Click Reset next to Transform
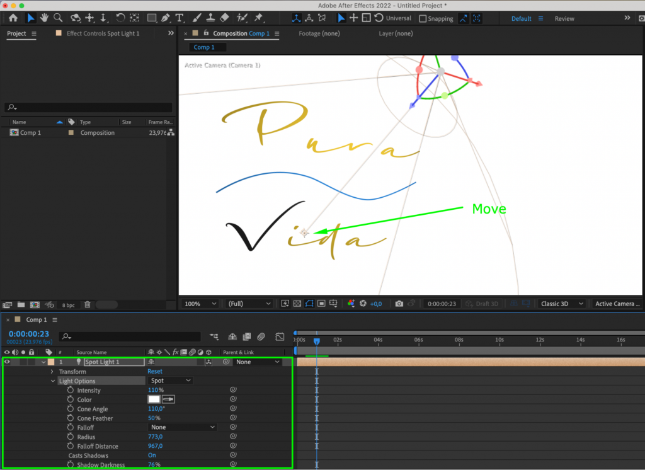Image resolution: width=645 pixels, height=470 pixels. [x=154, y=371]
